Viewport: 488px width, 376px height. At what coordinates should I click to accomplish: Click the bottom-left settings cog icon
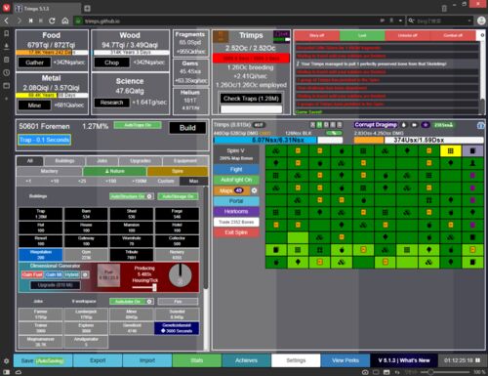[6, 360]
